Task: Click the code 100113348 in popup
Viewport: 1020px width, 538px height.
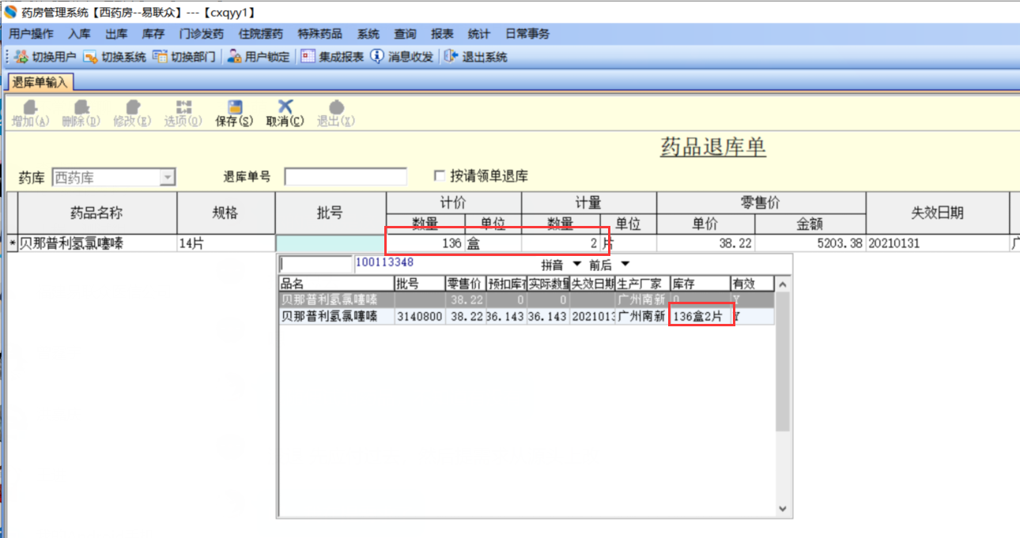Action: 384,261
